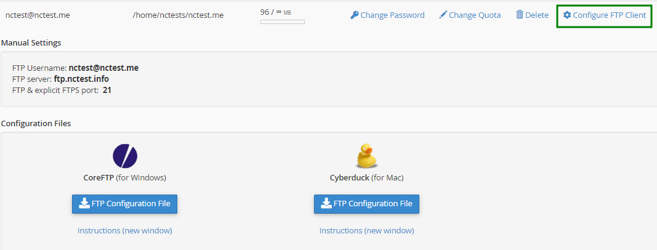The width and height of the screenshot is (657, 250).
Task: Click download icon in CoreFTP configuration button
Action: point(84,204)
